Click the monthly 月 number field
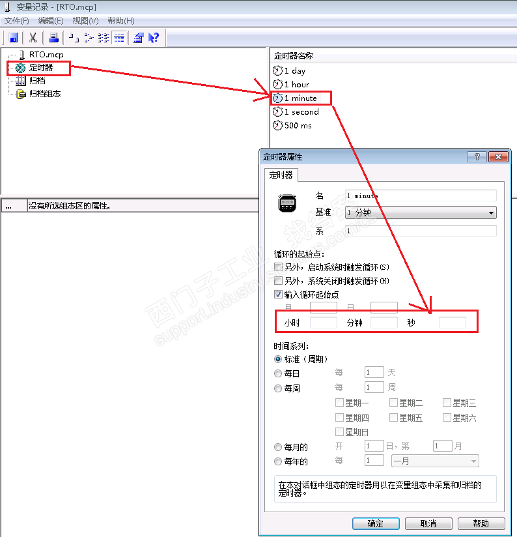Image resolution: width=517 pixels, height=537 pixels. (443, 446)
